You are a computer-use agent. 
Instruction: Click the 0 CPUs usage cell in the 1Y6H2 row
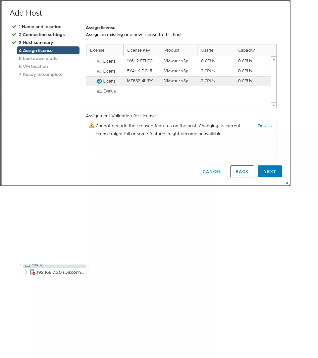point(208,61)
